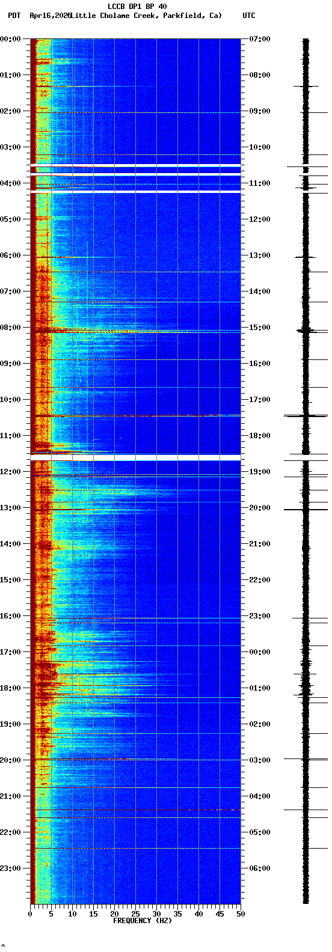Click the PDT axis label "16:00"

pyautogui.click(x=11, y=616)
